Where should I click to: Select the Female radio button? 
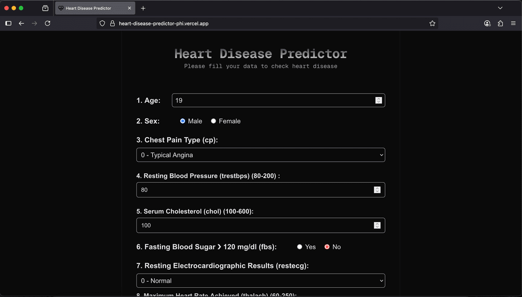(214, 121)
